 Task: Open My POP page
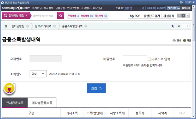135,16
